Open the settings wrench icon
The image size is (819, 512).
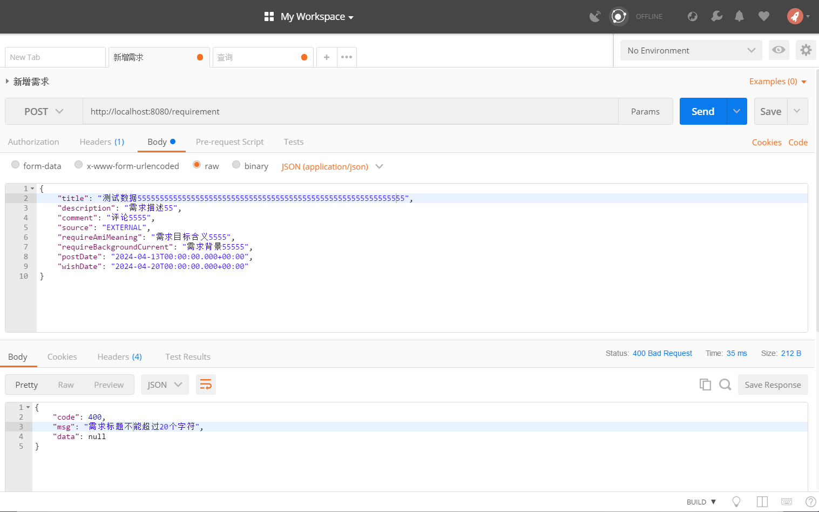point(717,17)
